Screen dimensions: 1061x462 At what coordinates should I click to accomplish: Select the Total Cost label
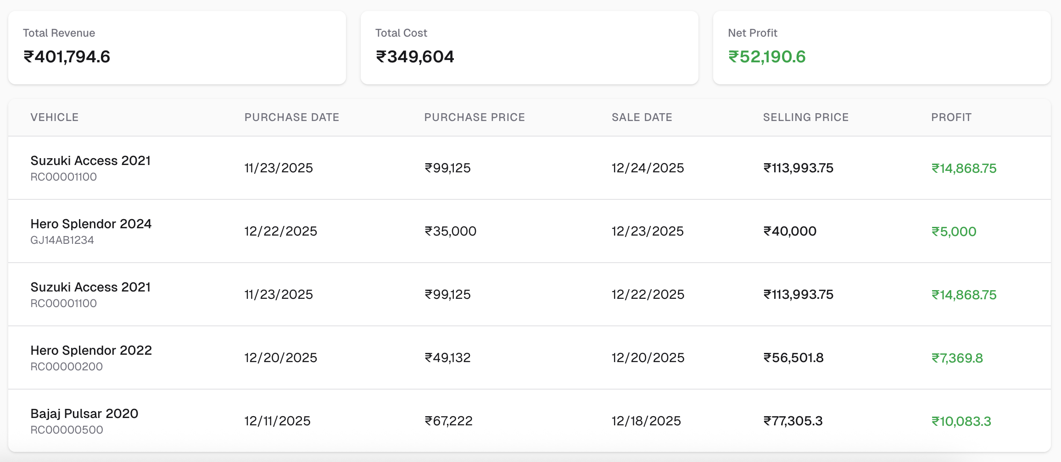coord(401,33)
